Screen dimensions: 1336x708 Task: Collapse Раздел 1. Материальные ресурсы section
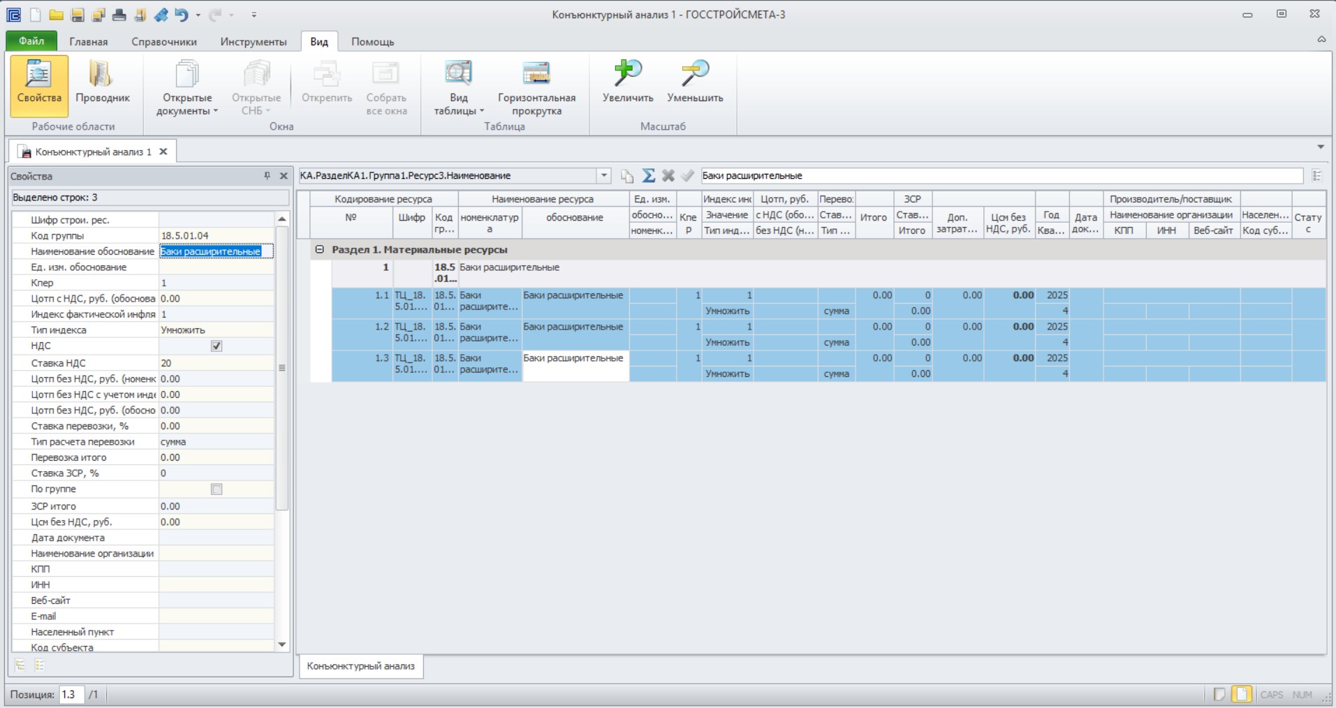pyautogui.click(x=319, y=249)
